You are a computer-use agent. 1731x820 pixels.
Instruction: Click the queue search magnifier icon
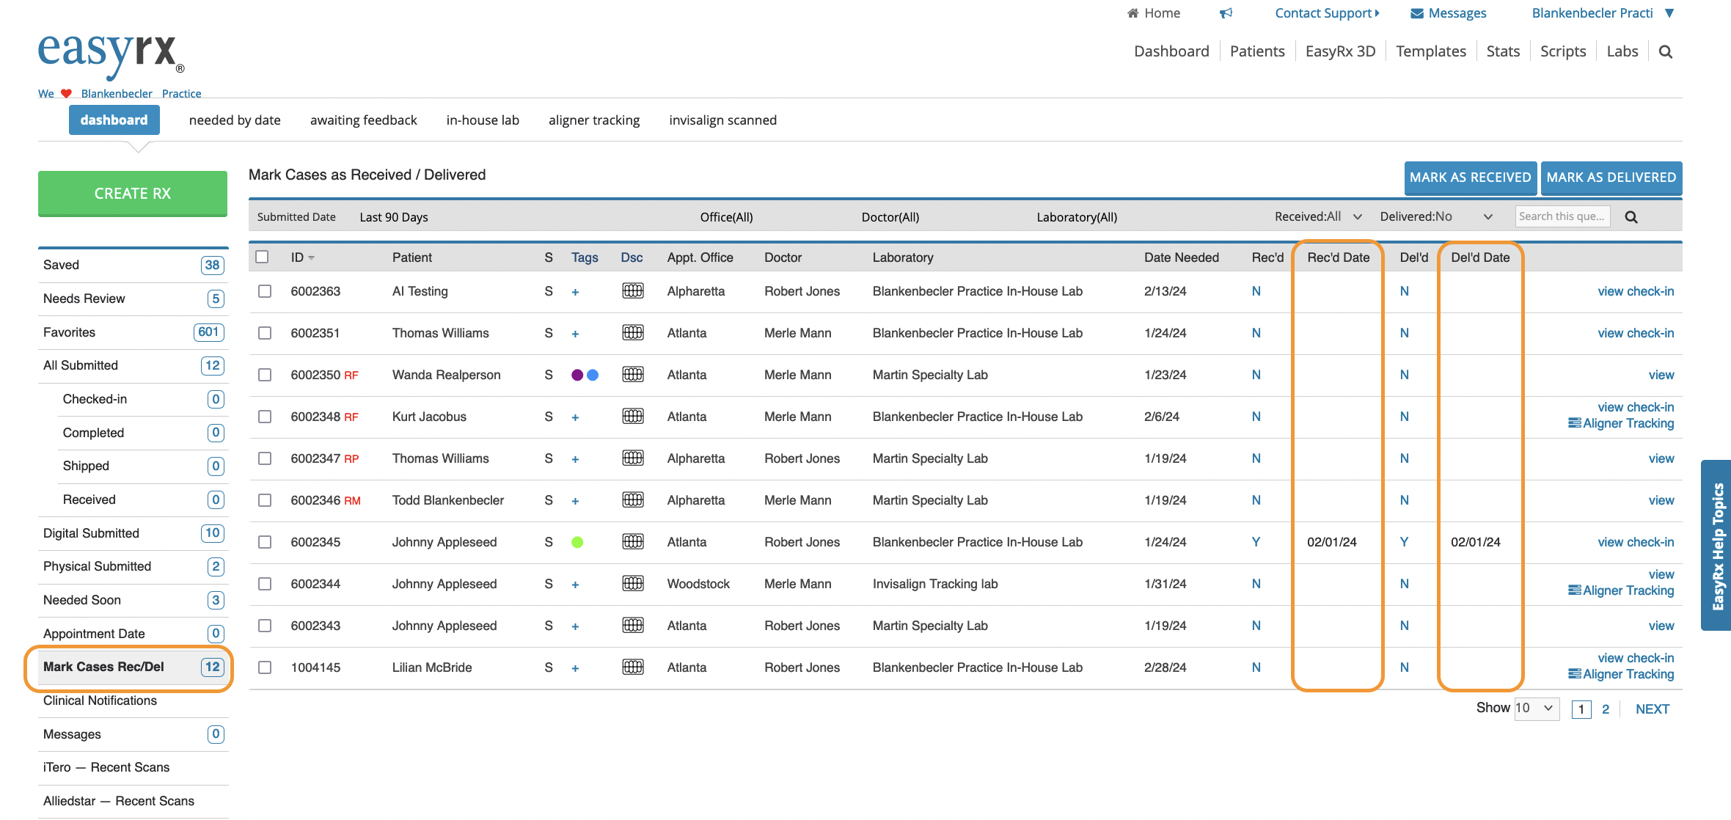pyautogui.click(x=1631, y=217)
